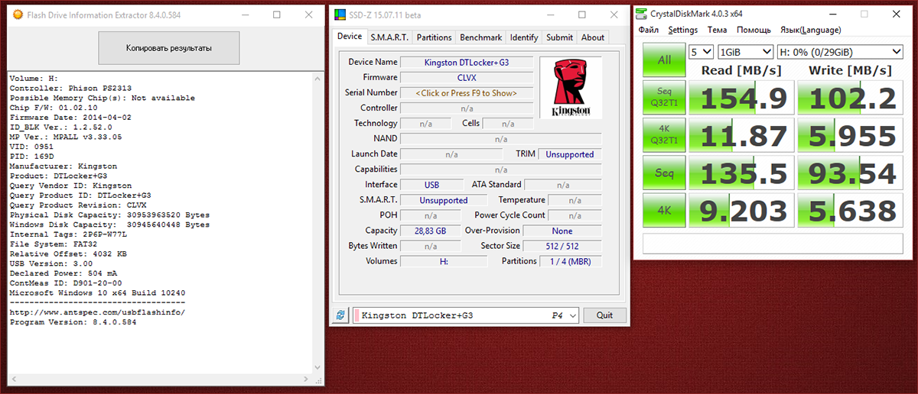The height and width of the screenshot is (394, 918).
Task: Click the Quit button in SSD-Z
Action: 604,315
